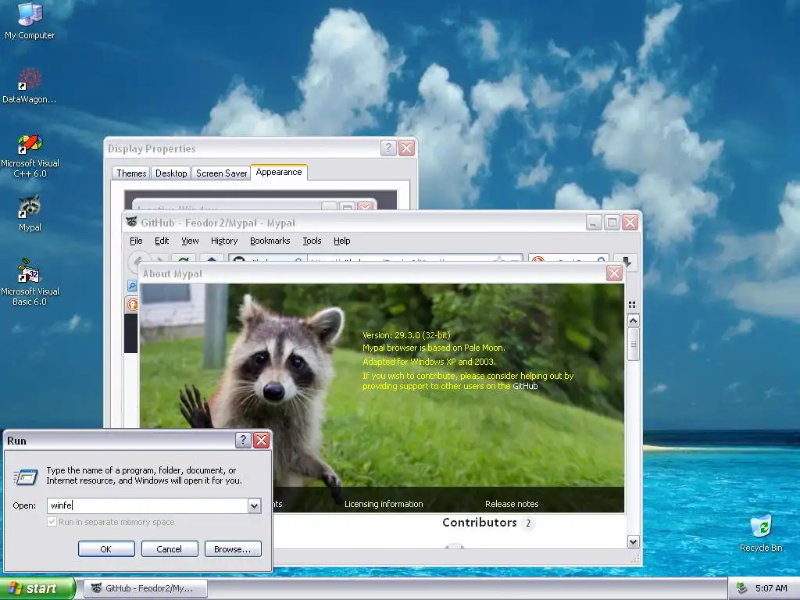Click the Start button

(x=37, y=588)
